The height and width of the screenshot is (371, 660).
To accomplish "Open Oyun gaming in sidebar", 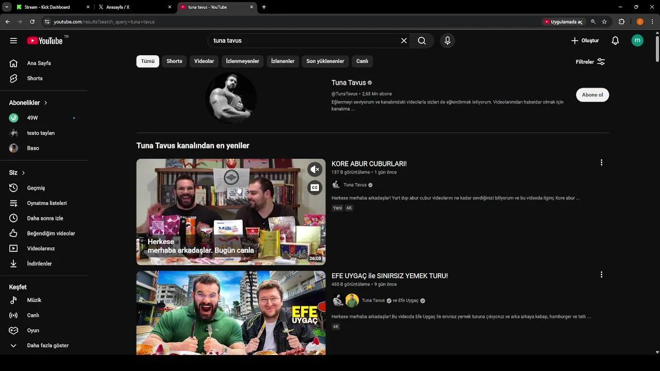I will (x=44, y=330).
